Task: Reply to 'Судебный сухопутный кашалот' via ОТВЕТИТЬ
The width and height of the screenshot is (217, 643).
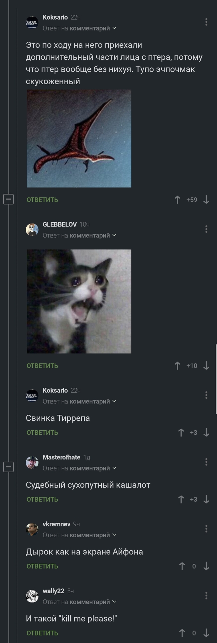Action: coord(42,499)
